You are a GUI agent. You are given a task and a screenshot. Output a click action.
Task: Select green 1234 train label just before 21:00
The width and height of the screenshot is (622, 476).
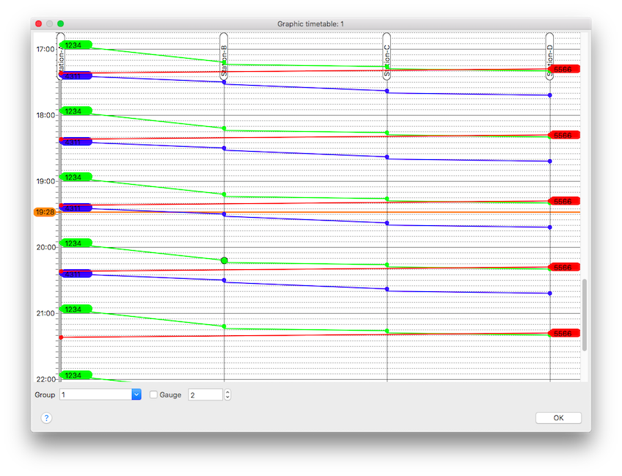coord(74,310)
